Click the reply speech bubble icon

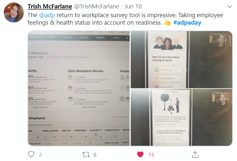(x=31, y=155)
